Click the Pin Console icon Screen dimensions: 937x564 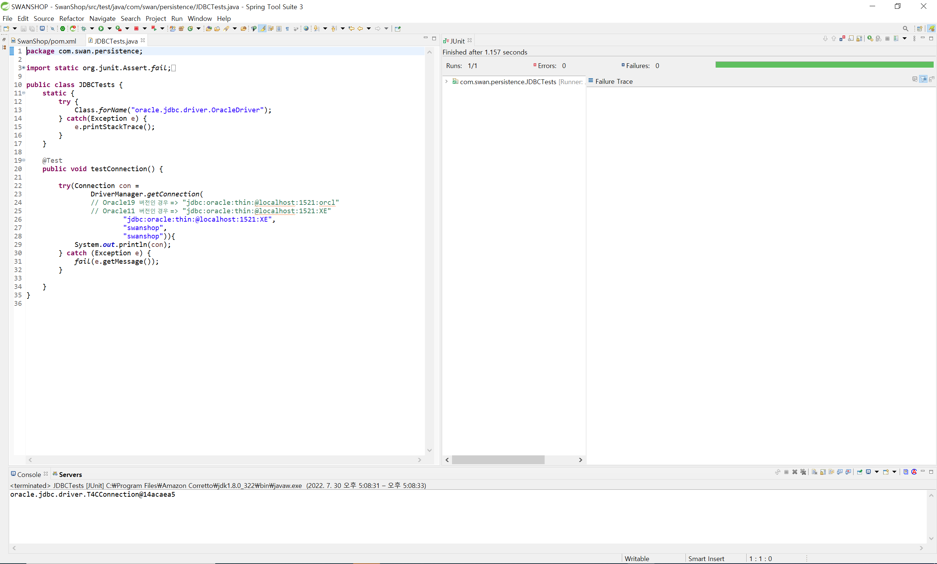[859, 472]
